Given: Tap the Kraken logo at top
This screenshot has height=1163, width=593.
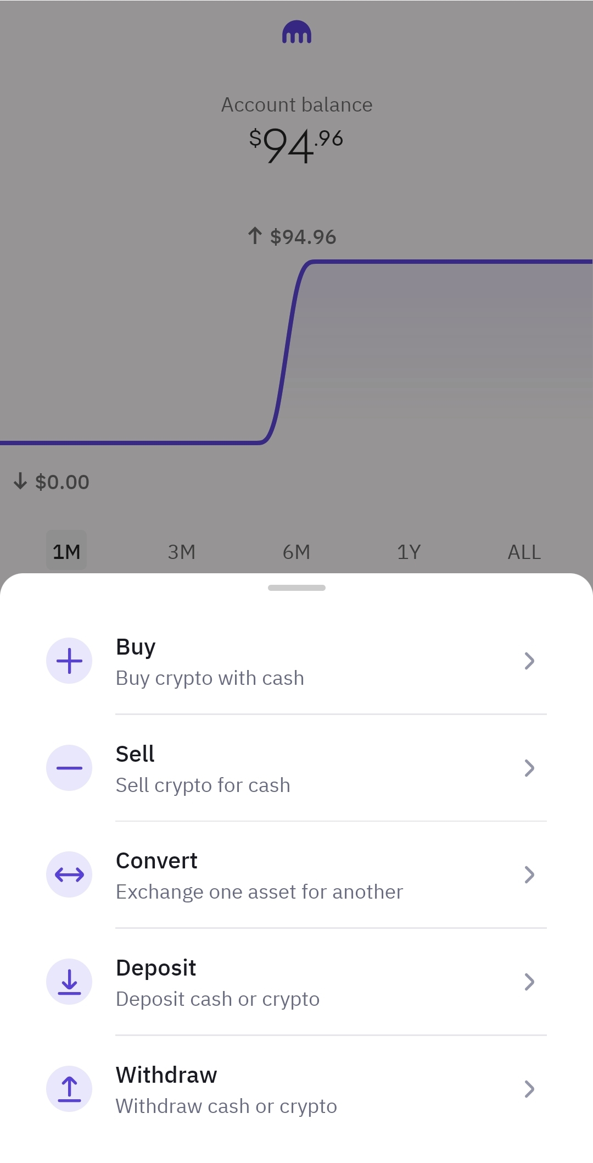Looking at the screenshot, I should click(x=296, y=32).
